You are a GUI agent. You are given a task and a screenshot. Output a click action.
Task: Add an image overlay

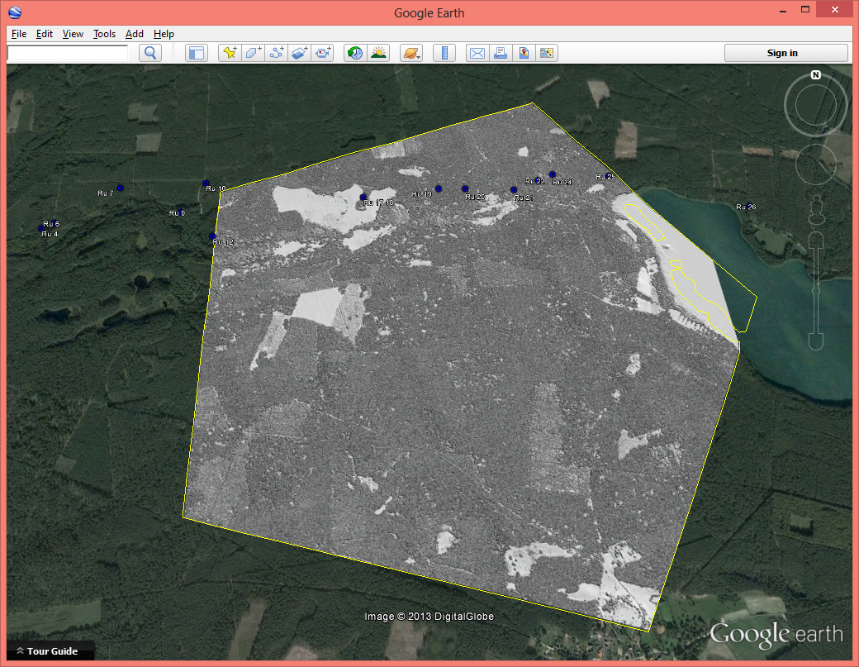click(x=300, y=53)
